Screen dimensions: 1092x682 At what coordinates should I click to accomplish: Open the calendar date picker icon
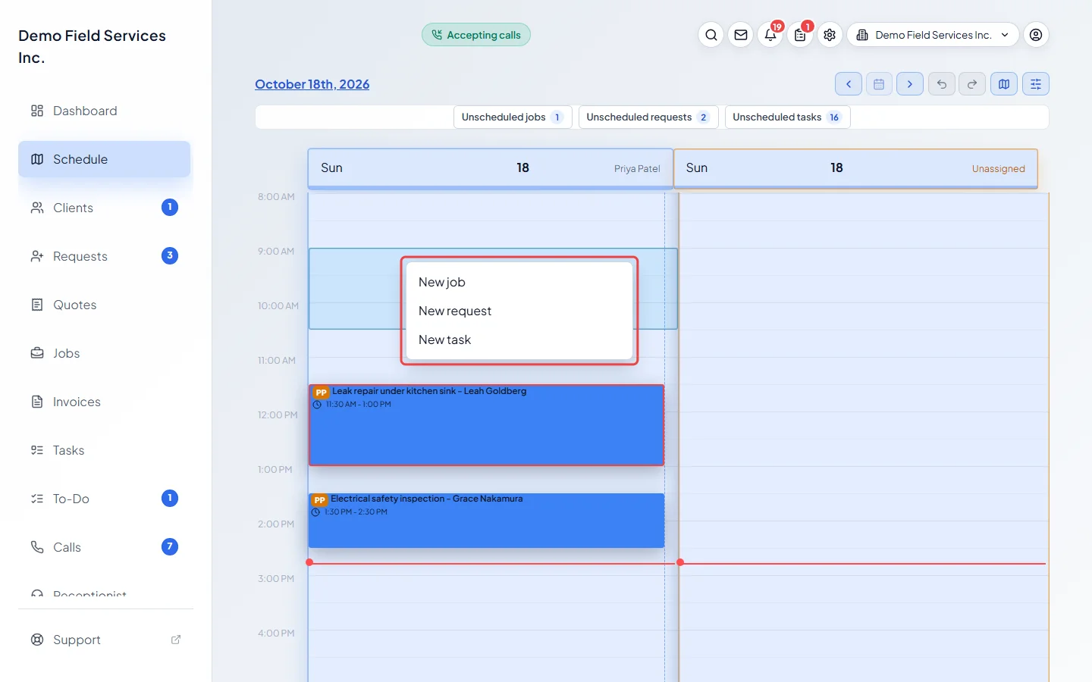(879, 84)
